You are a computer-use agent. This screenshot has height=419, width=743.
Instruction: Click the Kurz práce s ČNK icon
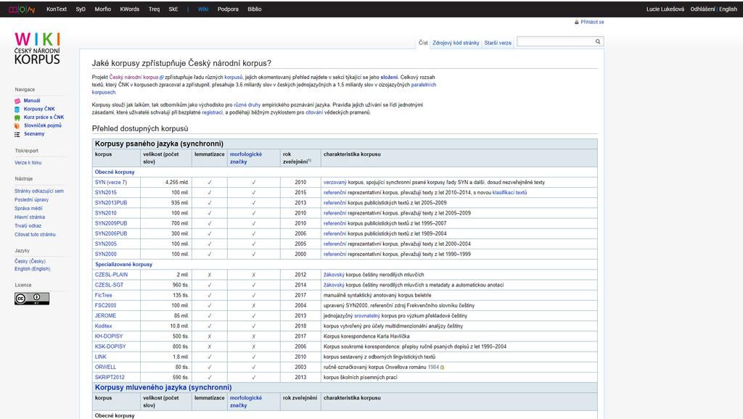click(x=17, y=117)
